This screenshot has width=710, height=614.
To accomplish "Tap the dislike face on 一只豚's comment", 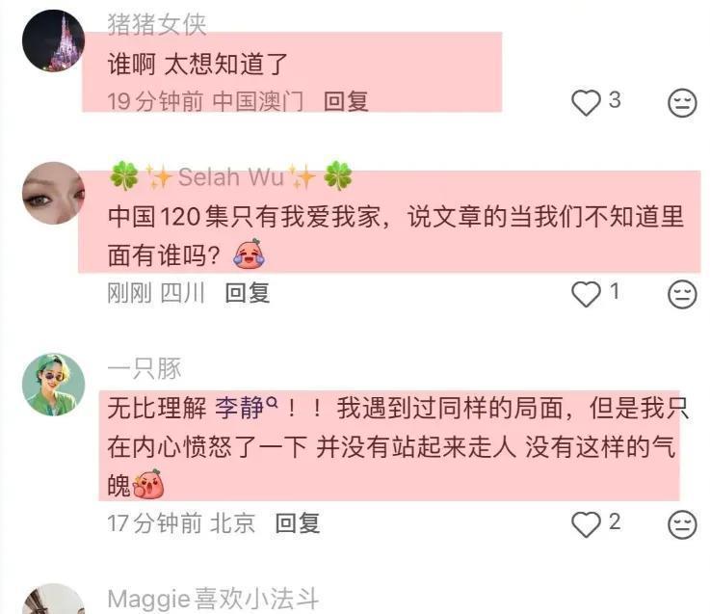I will tap(682, 524).
